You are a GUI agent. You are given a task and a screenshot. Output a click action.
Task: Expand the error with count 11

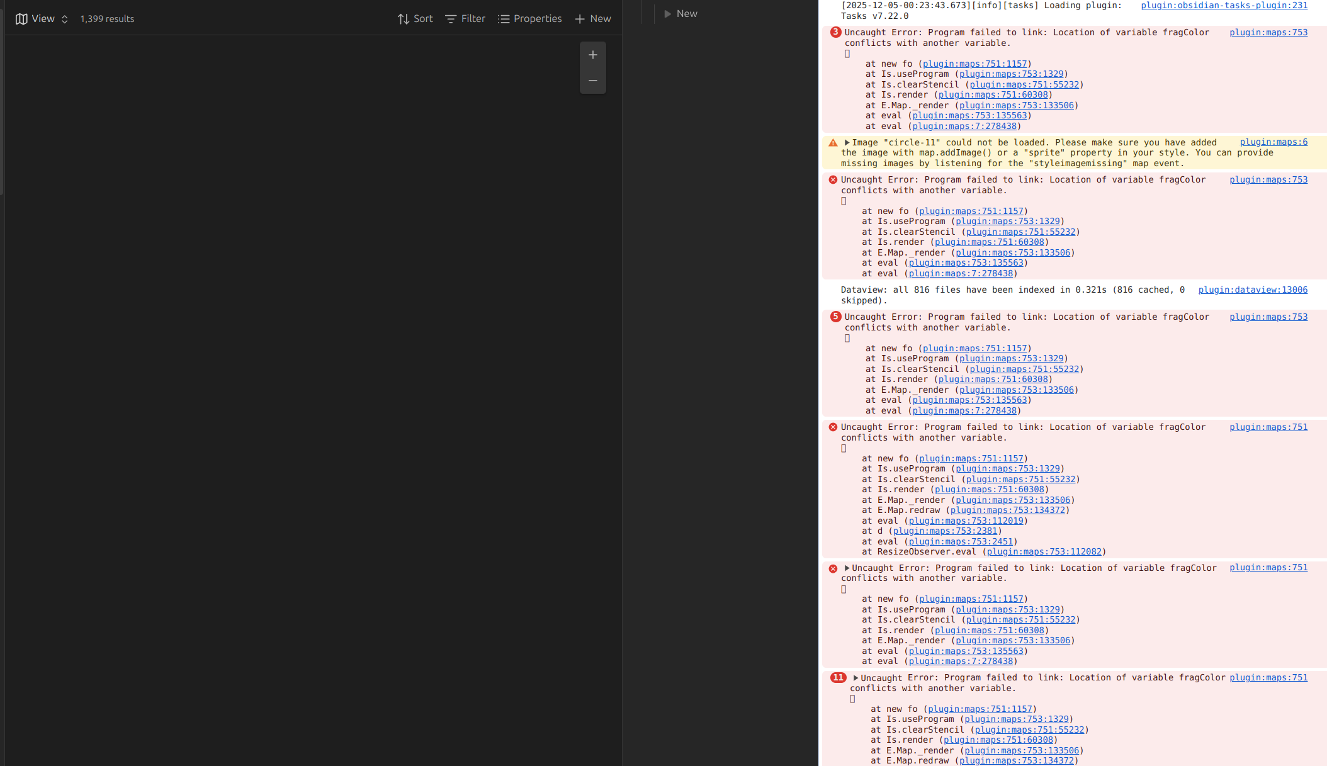coord(855,678)
